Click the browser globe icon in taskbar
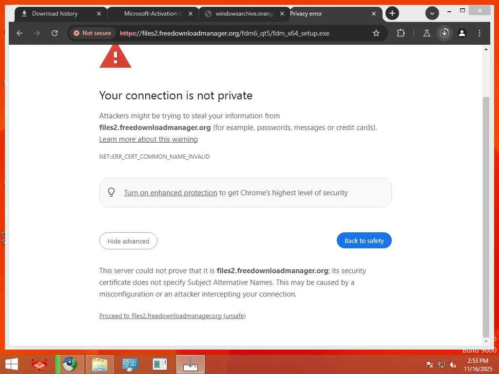This screenshot has height=374, width=499. tap(70, 364)
